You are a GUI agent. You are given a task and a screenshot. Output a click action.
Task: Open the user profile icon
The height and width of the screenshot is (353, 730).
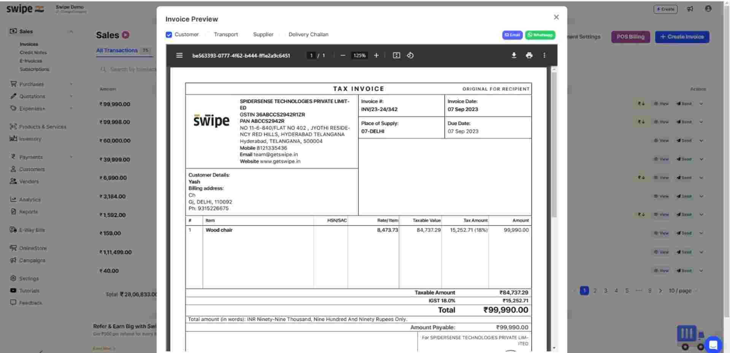point(708,8)
